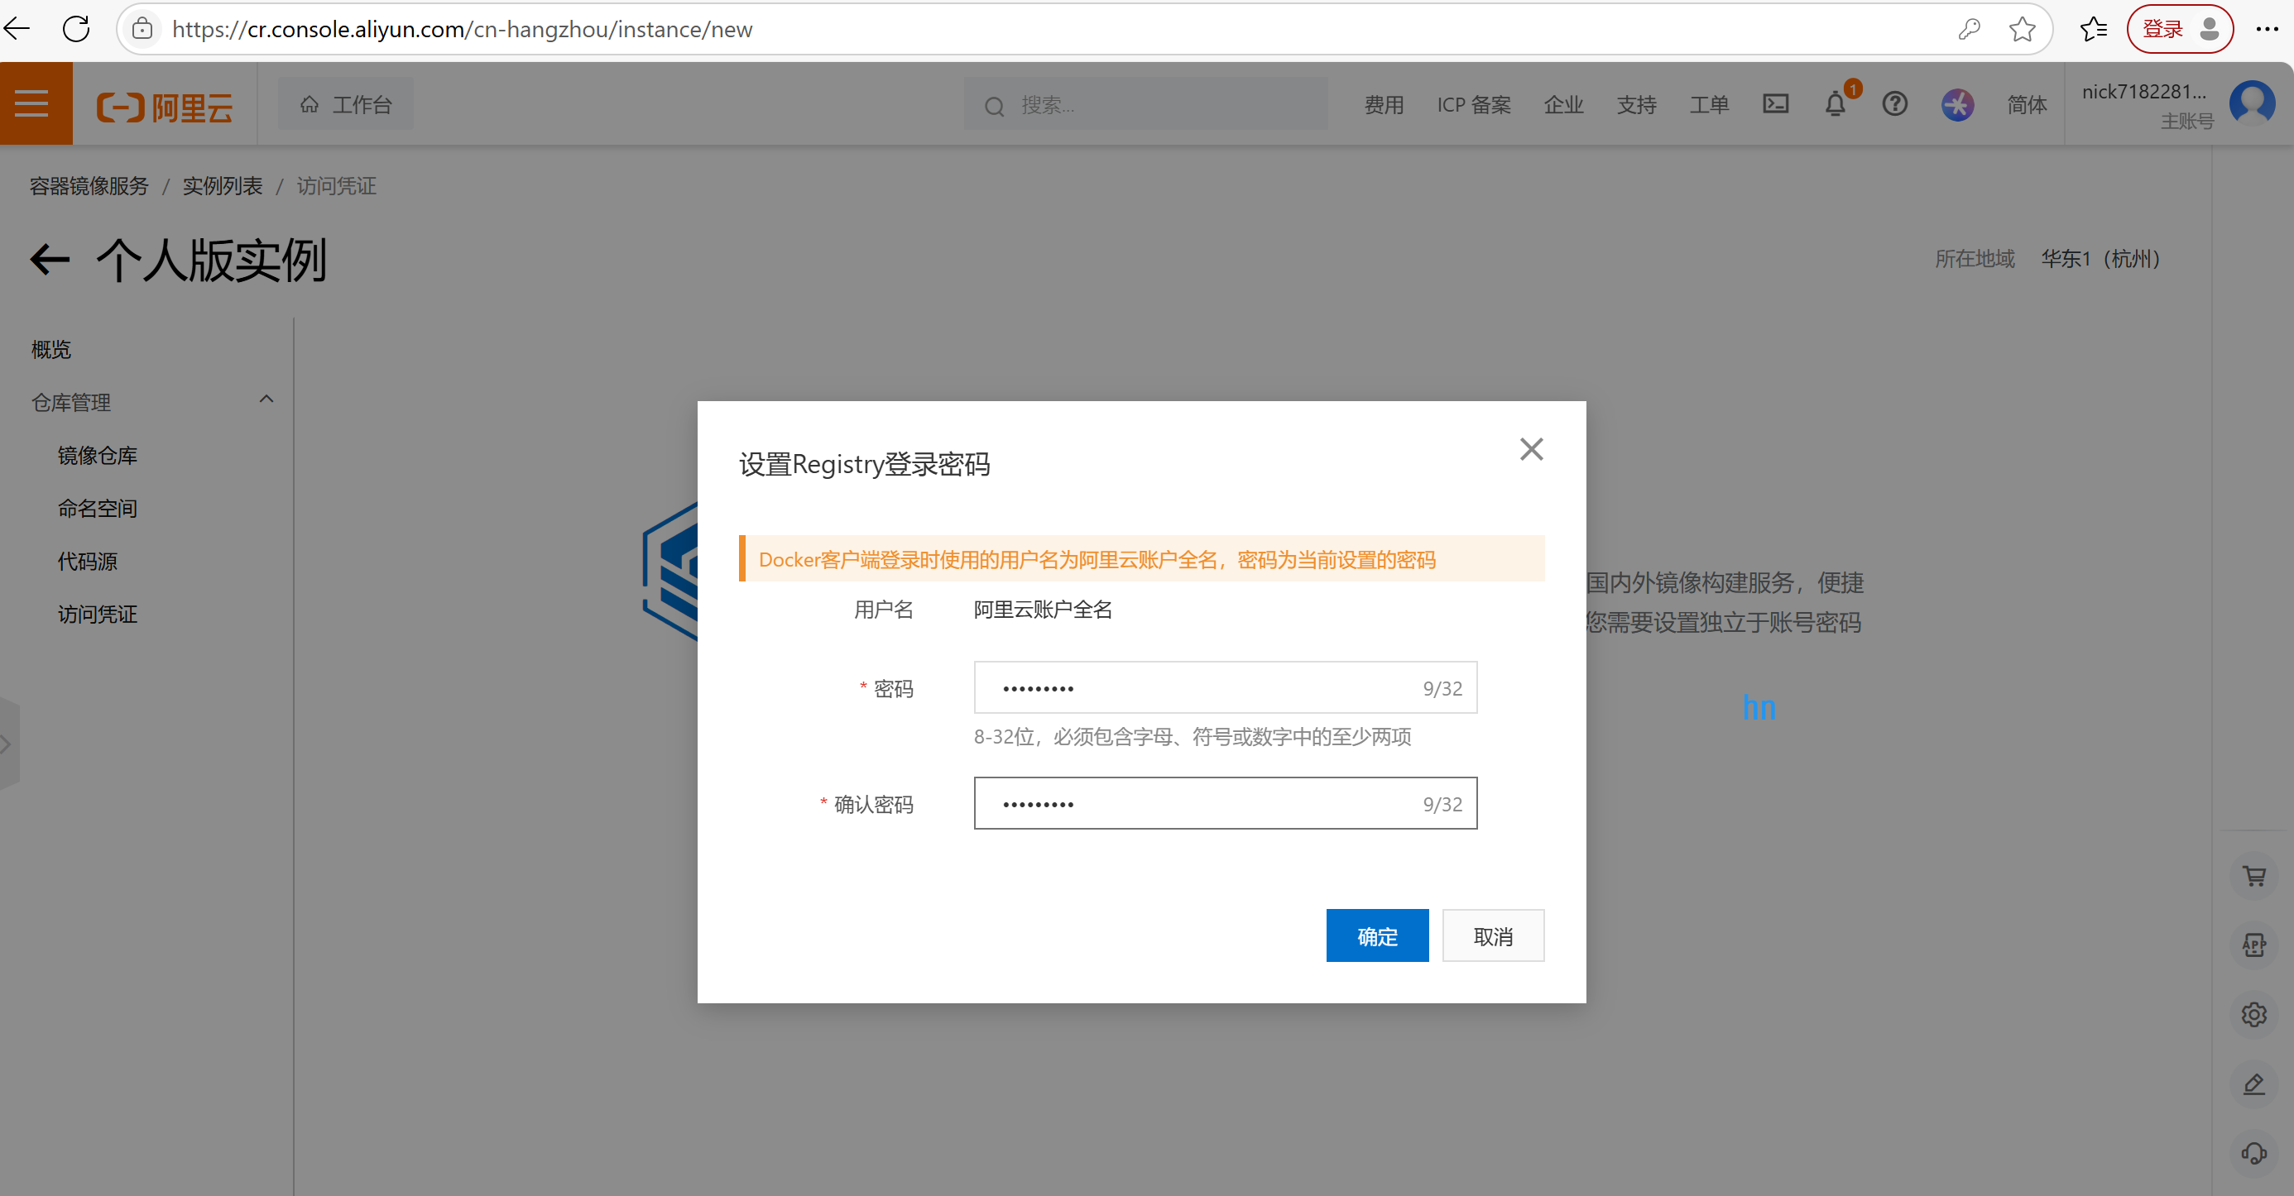The image size is (2294, 1196).
Task: Open the shopping cart sidebar icon
Action: pos(2254,877)
